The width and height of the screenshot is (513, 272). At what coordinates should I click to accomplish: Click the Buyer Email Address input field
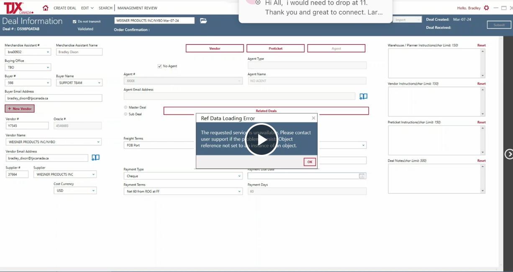click(x=54, y=98)
